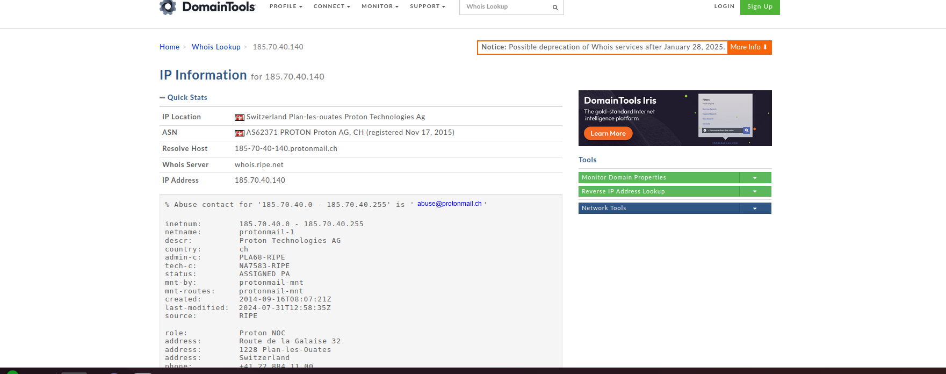
Task: Click inetnum range 185.70.40.0 - 185.70.40.255
Action: (301, 224)
